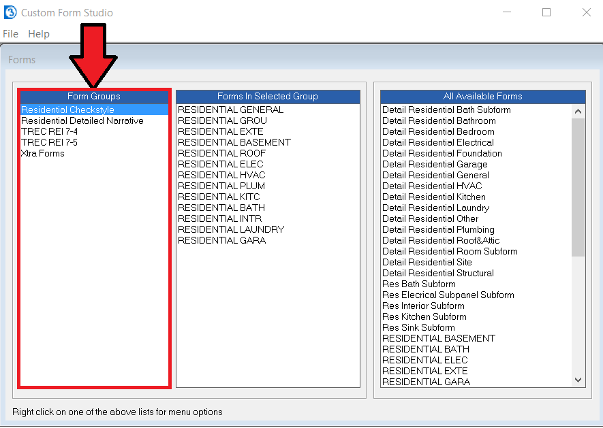
Task: Select Detail Residential Bathroom form
Action: tap(476, 120)
